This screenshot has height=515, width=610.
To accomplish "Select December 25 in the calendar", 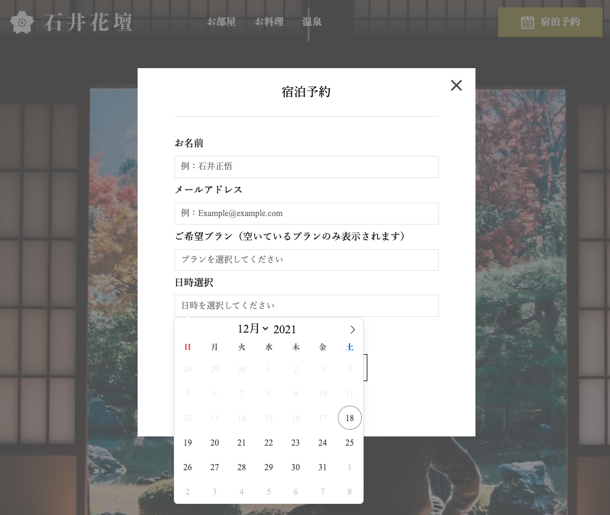I will pyautogui.click(x=350, y=443).
